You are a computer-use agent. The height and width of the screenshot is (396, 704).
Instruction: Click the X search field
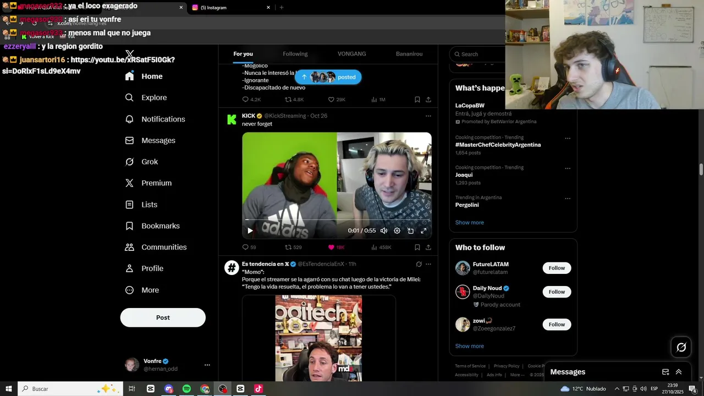coord(479,54)
